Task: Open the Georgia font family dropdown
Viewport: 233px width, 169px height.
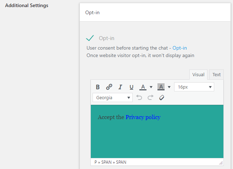Action: pos(112,97)
